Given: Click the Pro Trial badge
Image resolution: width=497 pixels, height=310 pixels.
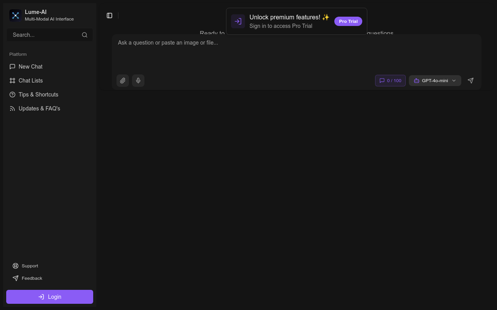Looking at the screenshot, I should [348, 21].
